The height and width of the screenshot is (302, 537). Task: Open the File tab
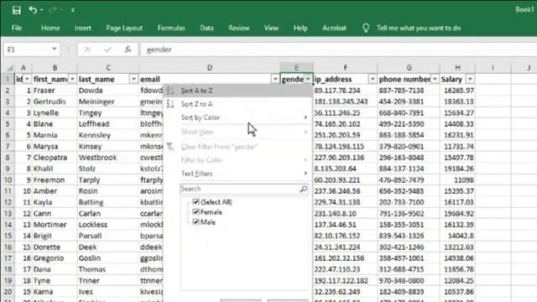[x=17, y=28]
